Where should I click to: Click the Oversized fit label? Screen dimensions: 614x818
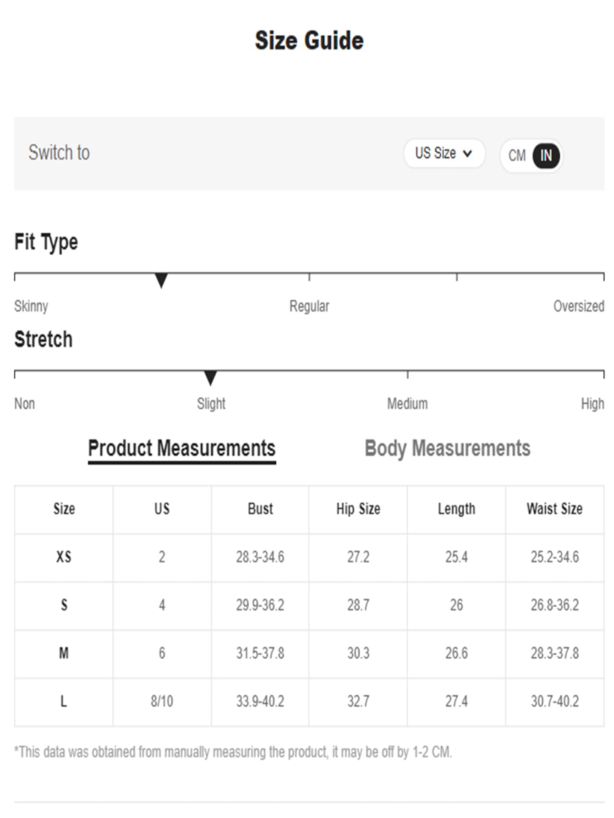point(579,306)
